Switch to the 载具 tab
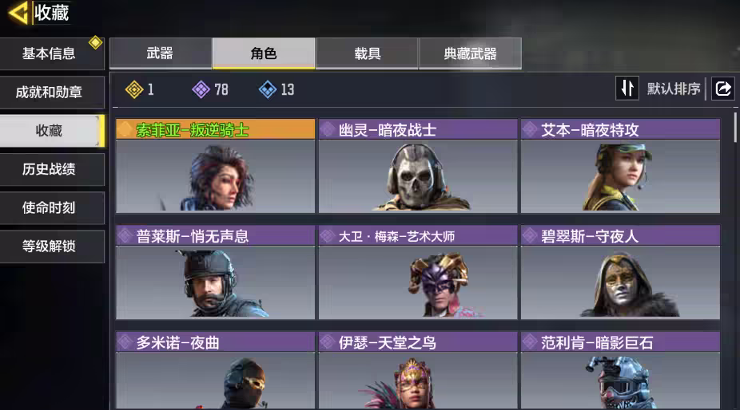740x410 pixels. point(367,53)
